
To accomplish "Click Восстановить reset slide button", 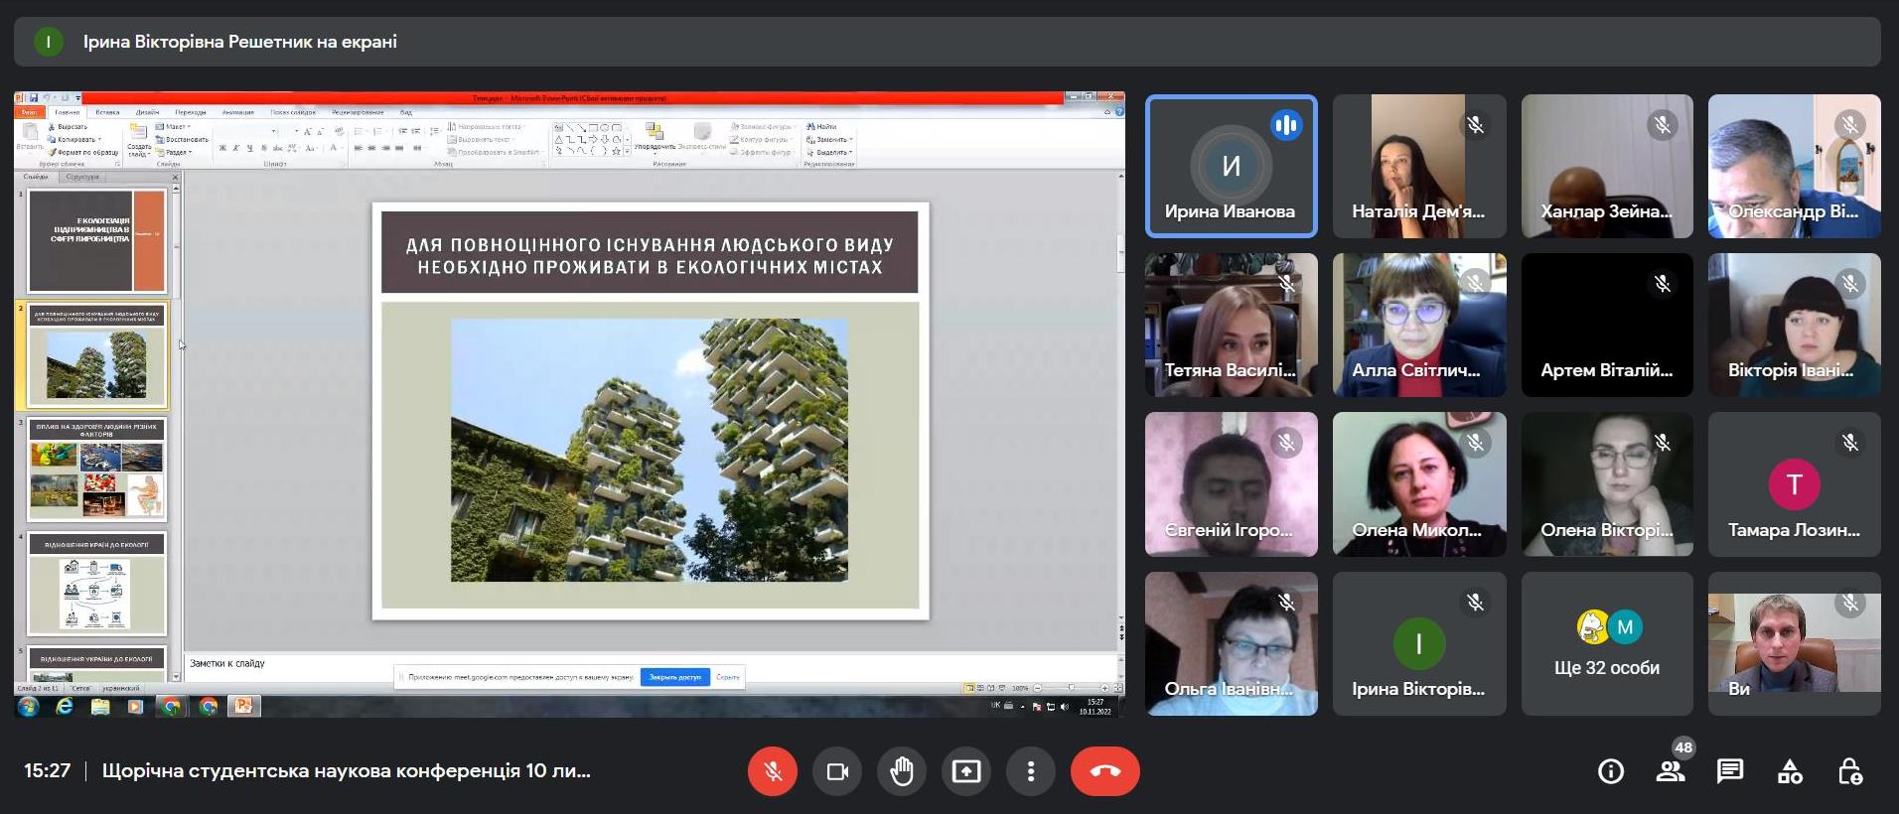I will (183, 140).
